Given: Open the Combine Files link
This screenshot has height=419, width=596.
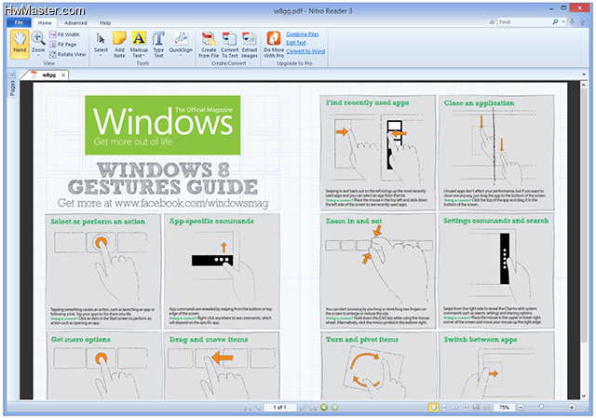Looking at the screenshot, I should pos(302,34).
